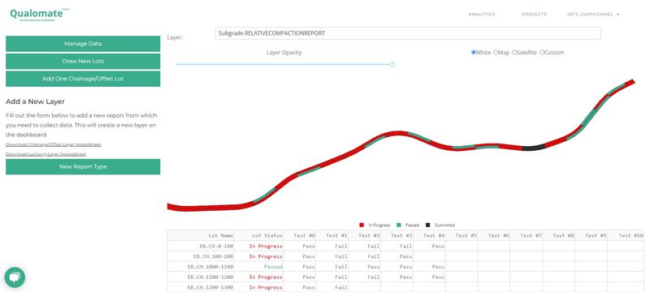Image resolution: width=650 pixels, height=292 pixels.
Task: Select the White background radio button
Action: coord(474,53)
